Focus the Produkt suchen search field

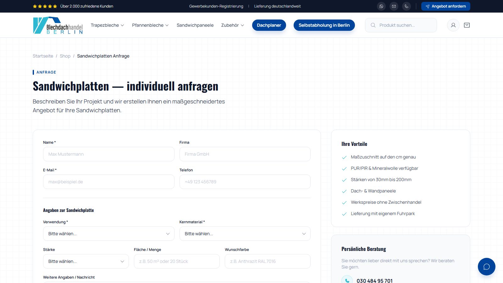pyautogui.click(x=401, y=25)
